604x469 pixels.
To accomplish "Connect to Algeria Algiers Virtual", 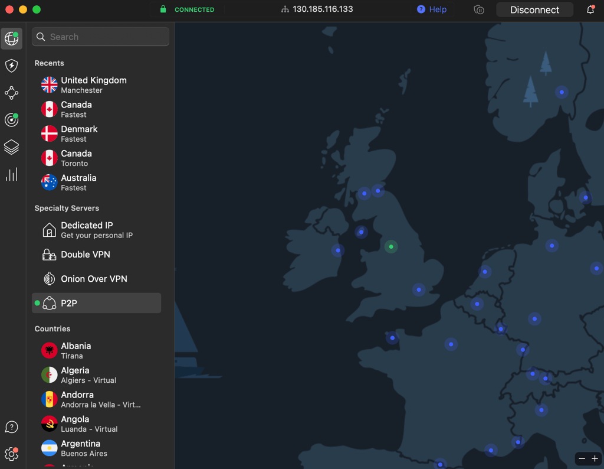I will tap(96, 375).
